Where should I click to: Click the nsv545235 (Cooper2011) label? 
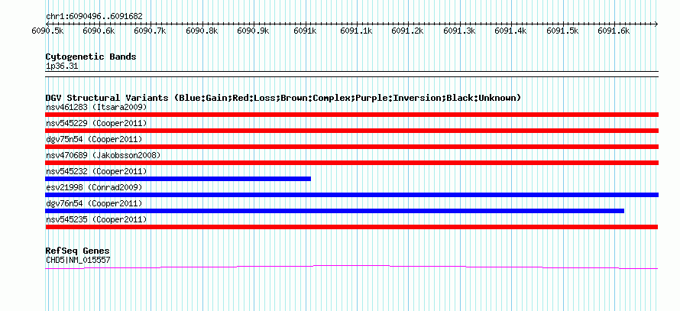(96, 220)
